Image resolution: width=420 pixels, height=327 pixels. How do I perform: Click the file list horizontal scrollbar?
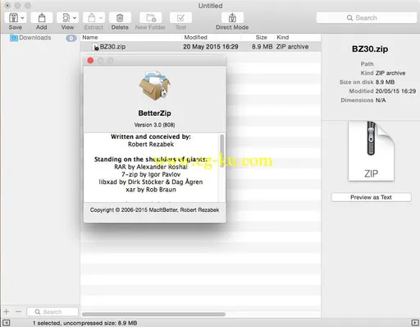point(153,314)
